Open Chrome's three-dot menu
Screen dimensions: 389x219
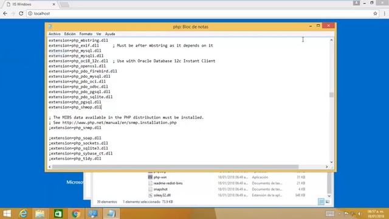coord(385,13)
